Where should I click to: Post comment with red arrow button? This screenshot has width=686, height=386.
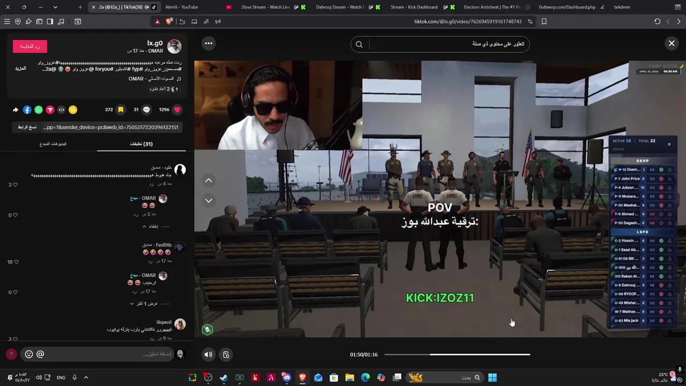point(11,354)
